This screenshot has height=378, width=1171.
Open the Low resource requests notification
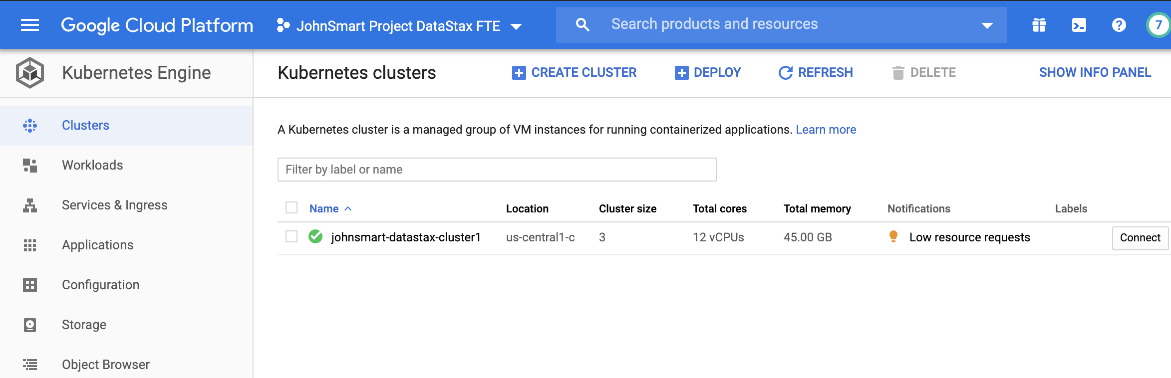click(969, 237)
